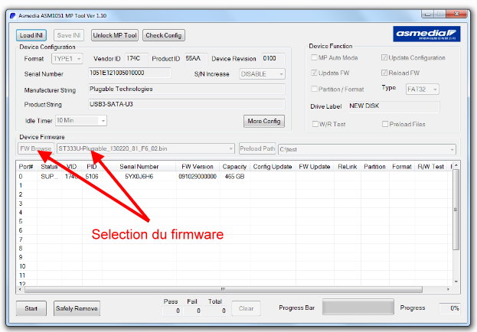Click the Progress Bar indicator

[x=358, y=308]
